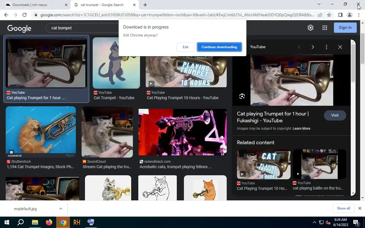Click the orange cartoon cat trumpet image
The image size is (365, 228).
point(205,188)
